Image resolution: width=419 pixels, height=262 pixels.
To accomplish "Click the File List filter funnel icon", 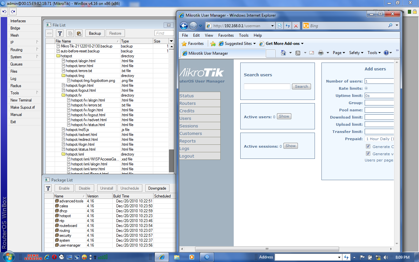I will pyautogui.click(x=60, y=33).
